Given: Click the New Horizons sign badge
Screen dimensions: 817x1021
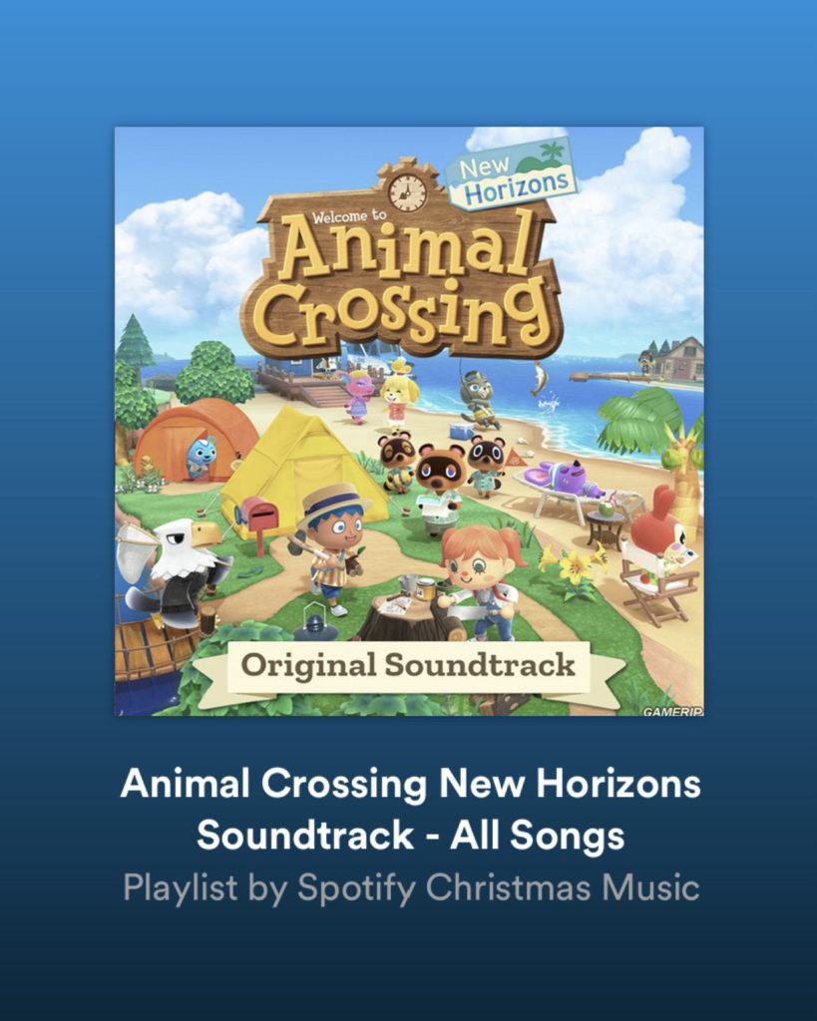Looking at the screenshot, I should 513,173.
